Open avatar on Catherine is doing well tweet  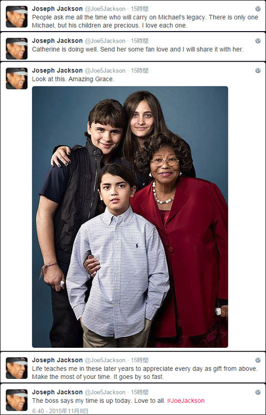coord(17,48)
